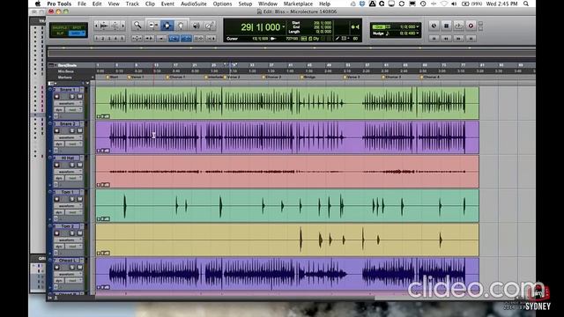Mute the Snare 1 track

[x=80, y=96]
